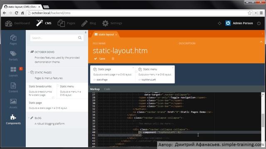Reload the browser page
The image size is (266, 149).
(x=17, y=13)
